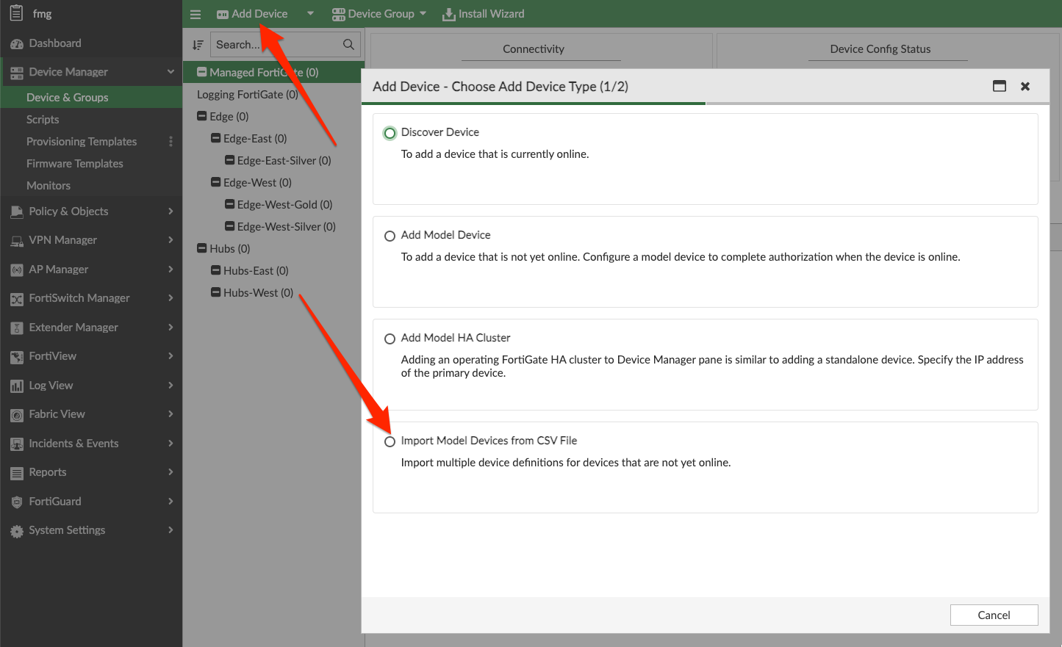Open the Add Device dropdown arrow
1062x647 pixels.
309,13
